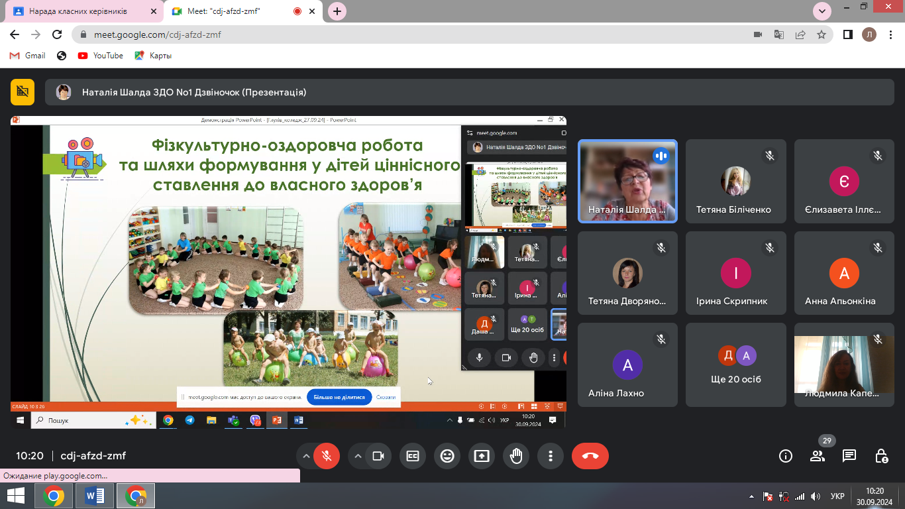
Task: Expand audio settings chevron beside microphone
Action: point(306,456)
